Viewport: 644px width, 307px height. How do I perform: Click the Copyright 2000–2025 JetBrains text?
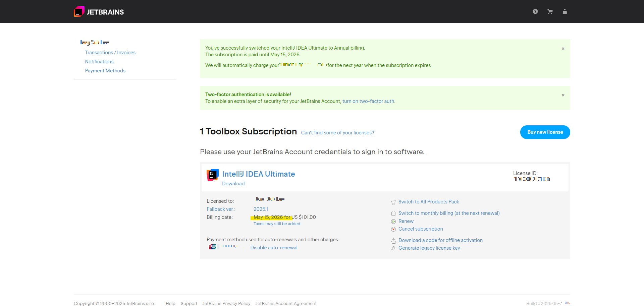click(x=114, y=303)
